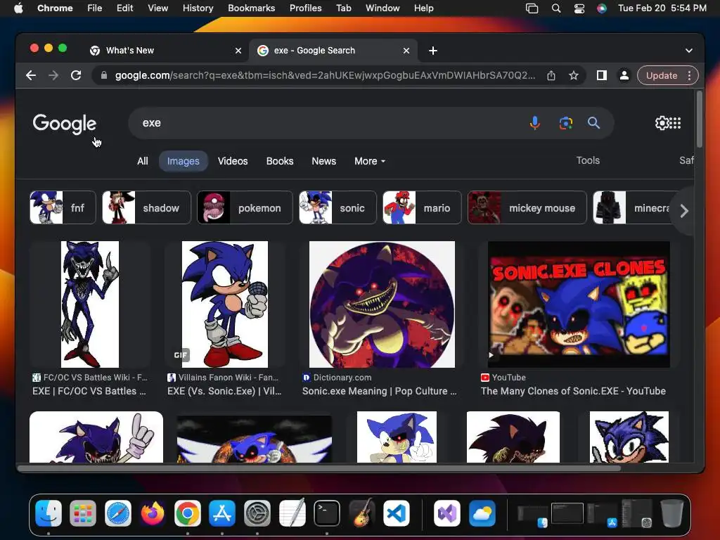The width and height of the screenshot is (720, 540).
Task: Click the vertical page scrollbar
Action: (700, 120)
